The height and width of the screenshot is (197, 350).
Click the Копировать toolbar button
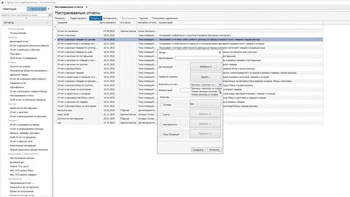coord(110,18)
